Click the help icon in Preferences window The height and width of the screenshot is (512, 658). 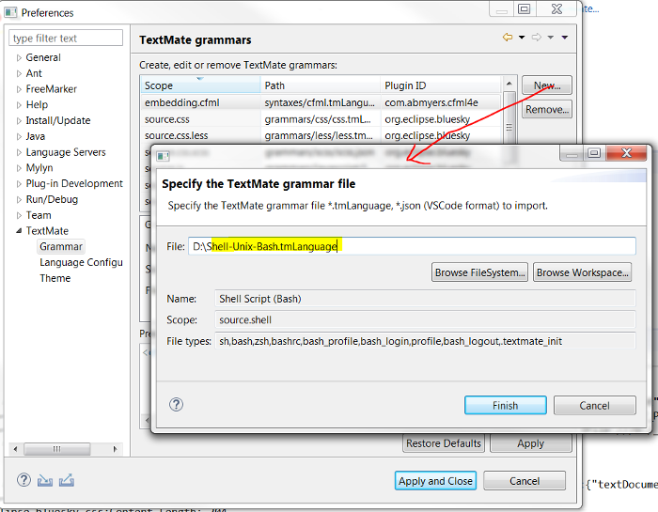pyautogui.click(x=23, y=480)
